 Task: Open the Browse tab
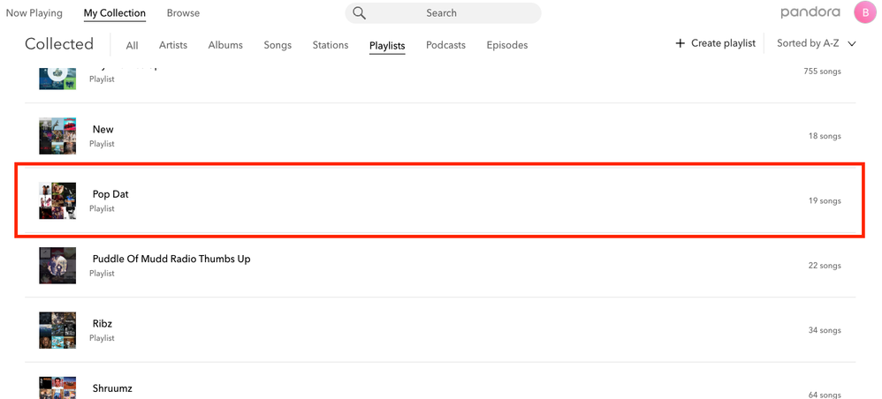pyautogui.click(x=183, y=13)
